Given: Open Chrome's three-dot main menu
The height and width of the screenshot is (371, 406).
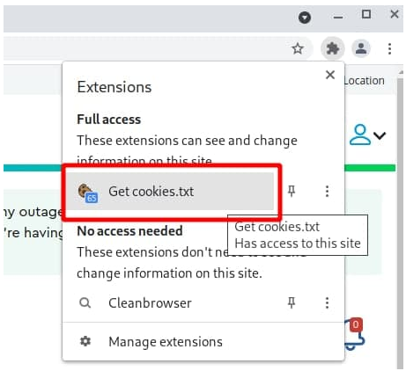Looking at the screenshot, I should click(x=389, y=48).
